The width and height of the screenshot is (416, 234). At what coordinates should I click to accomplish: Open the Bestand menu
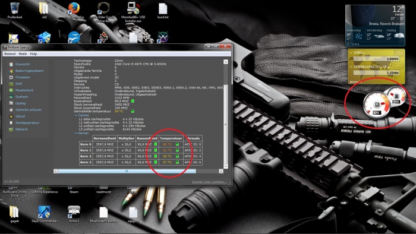point(10,54)
